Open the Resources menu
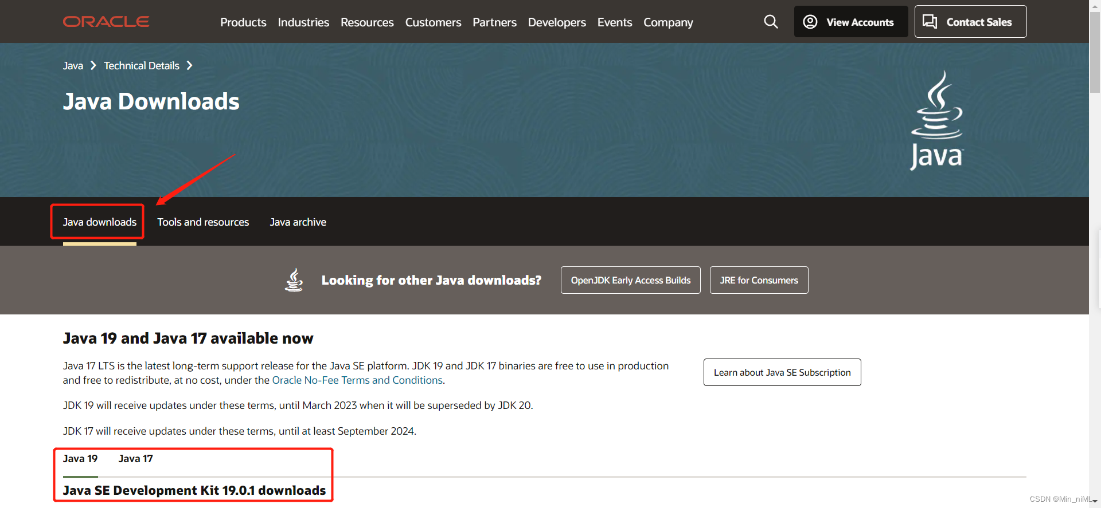Image resolution: width=1101 pixels, height=508 pixels. click(x=367, y=22)
